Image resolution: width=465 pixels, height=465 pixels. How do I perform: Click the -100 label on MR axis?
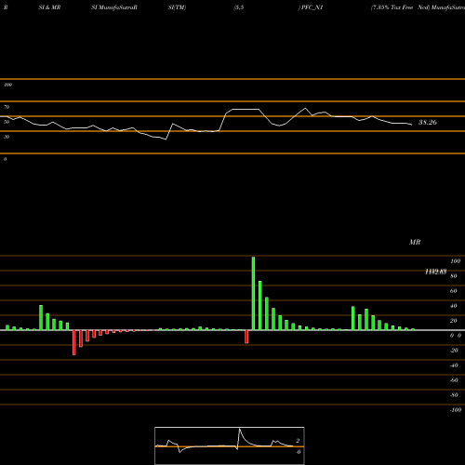[x=456, y=410]
